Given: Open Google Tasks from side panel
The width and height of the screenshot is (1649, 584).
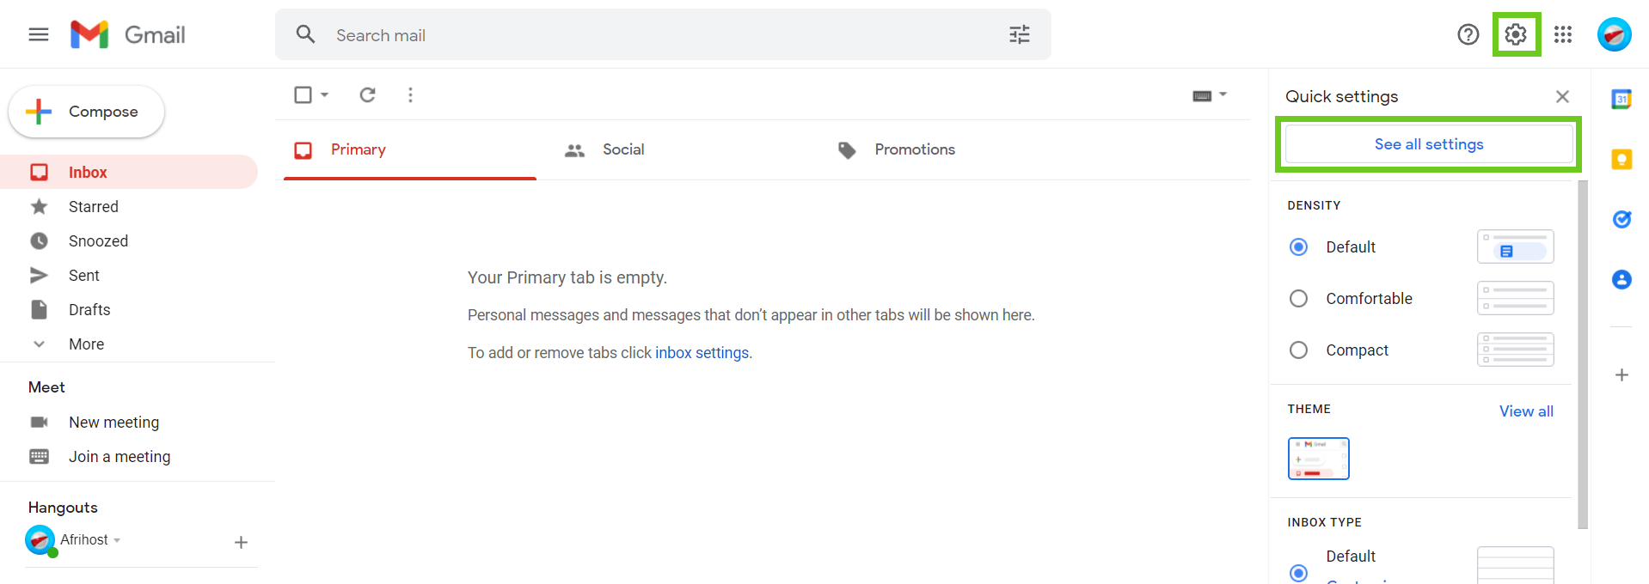Looking at the screenshot, I should [1621, 220].
